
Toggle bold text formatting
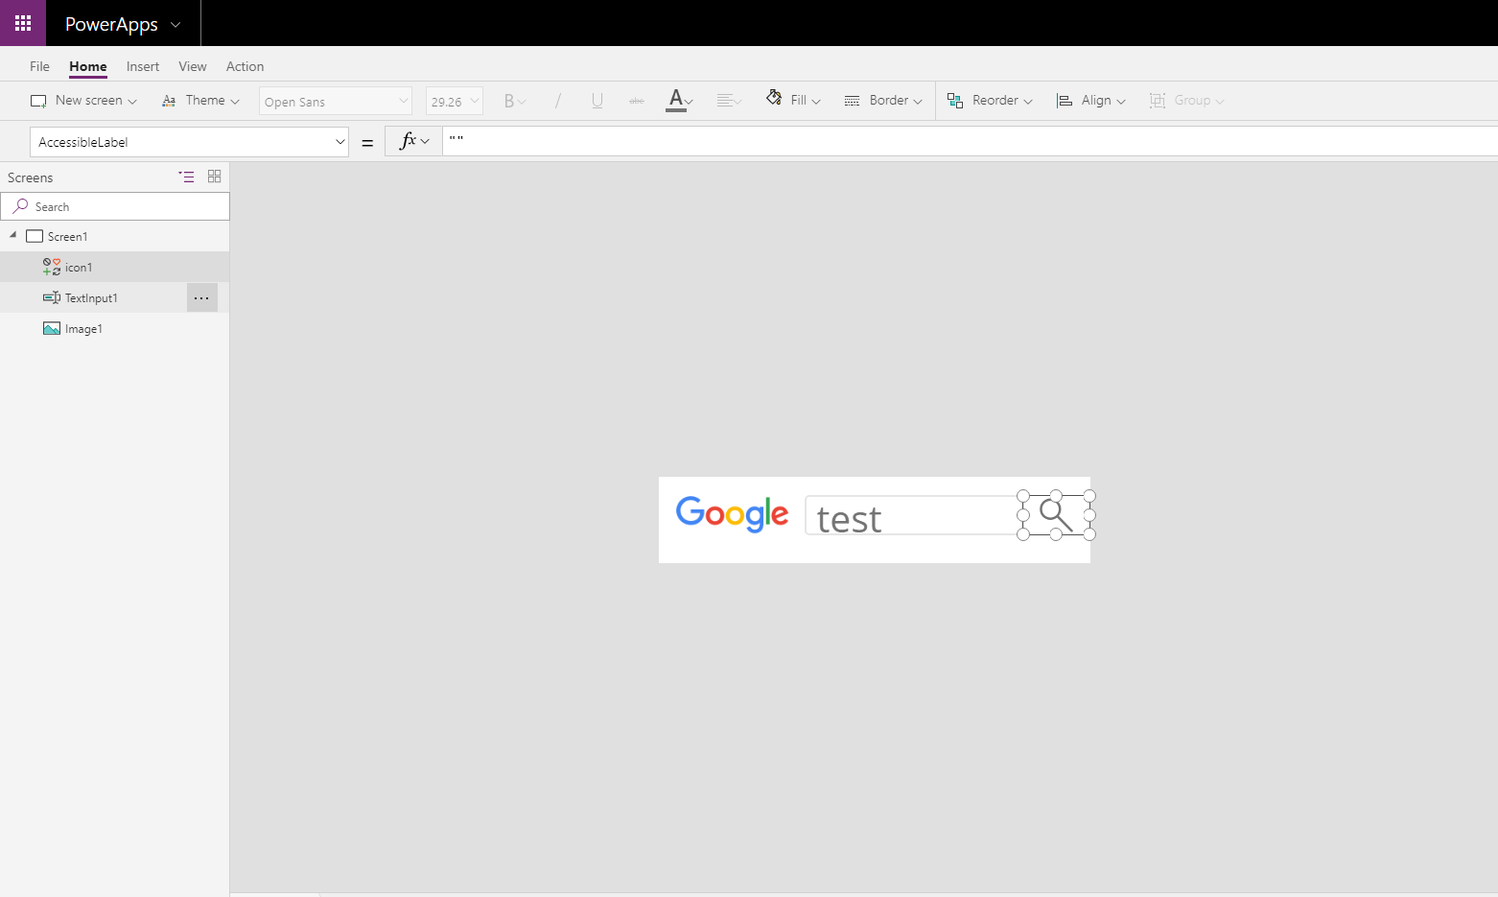click(514, 101)
